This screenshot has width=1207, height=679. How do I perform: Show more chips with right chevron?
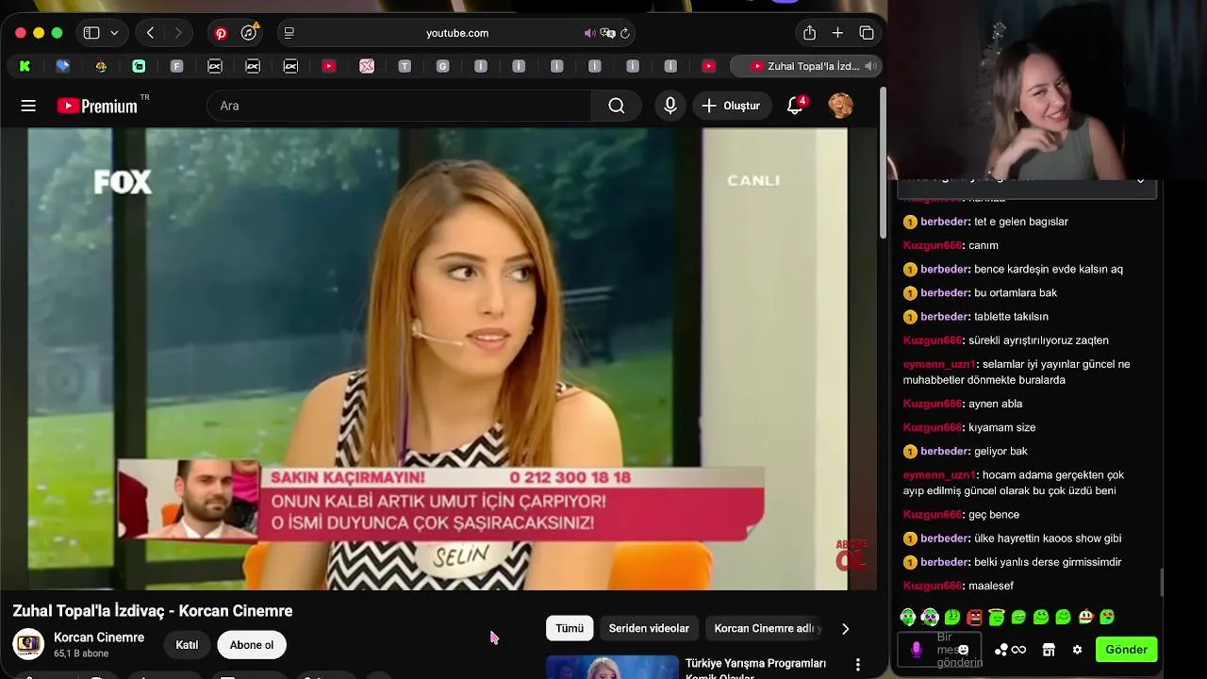pyautogui.click(x=845, y=628)
